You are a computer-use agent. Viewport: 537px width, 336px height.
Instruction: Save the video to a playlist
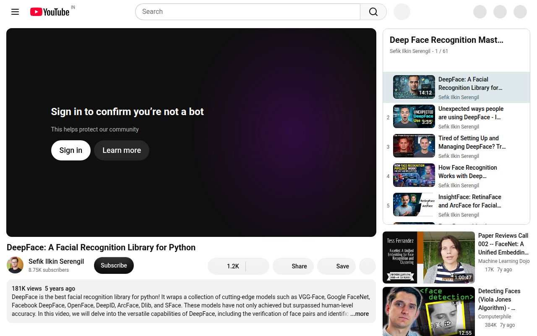(336, 266)
